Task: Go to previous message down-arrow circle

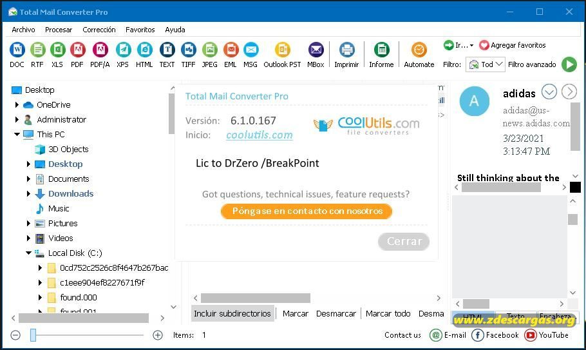Action: pyautogui.click(x=549, y=92)
